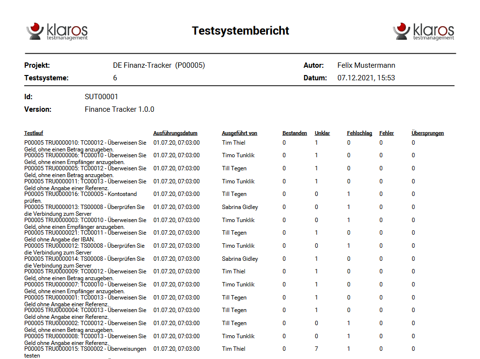The height and width of the screenshot is (359, 480).
Task: Click the Datum label
Action: tap(315, 78)
